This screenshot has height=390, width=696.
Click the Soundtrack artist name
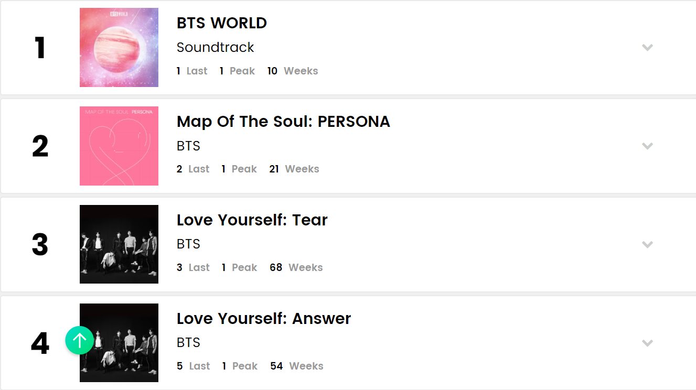pos(215,48)
